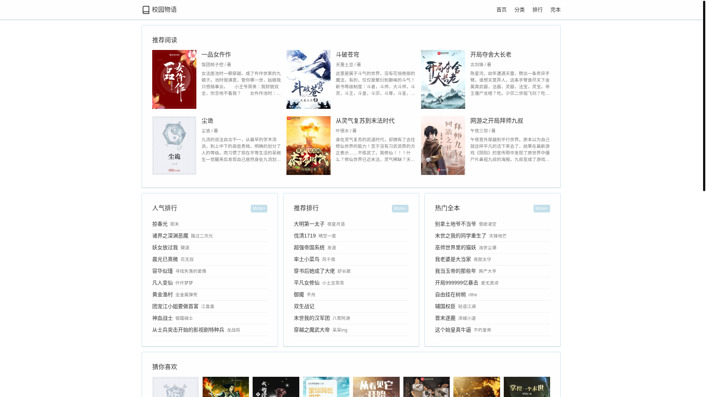
Task: Open 超强帝国系统 list entry
Action: (309, 247)
